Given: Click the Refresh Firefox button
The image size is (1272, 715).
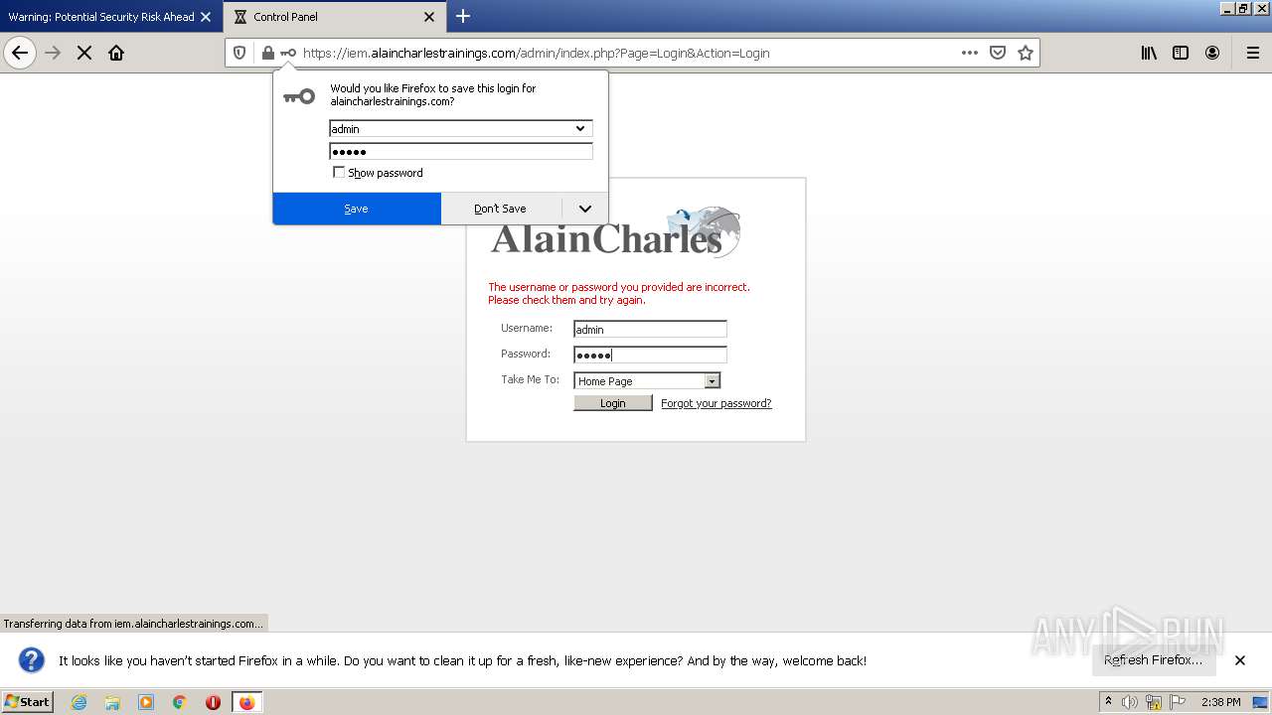Looking at the screenshot, I should (1154, 660).
